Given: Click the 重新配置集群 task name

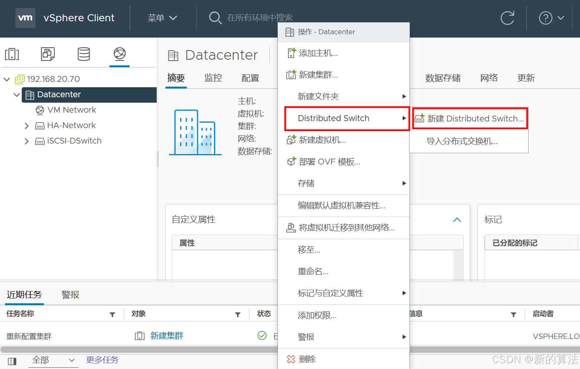Looking at the screenshot, I should [29, 336].
